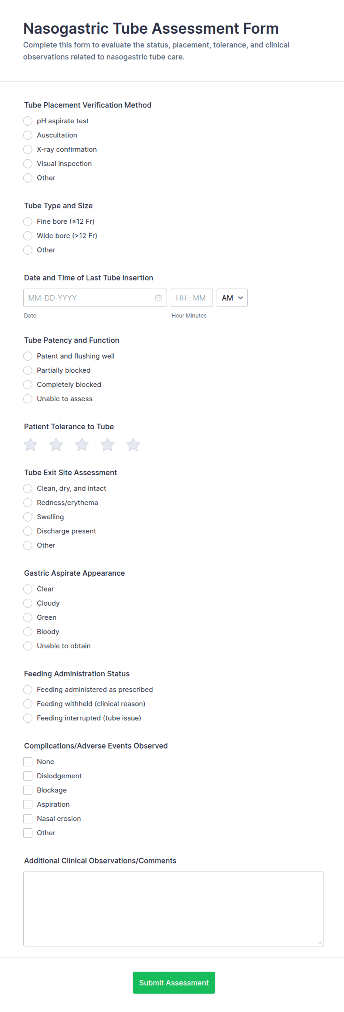Choose Green gastric aspirate appearance
Viewport: 344px width, 1012px height.
point(27,617)
